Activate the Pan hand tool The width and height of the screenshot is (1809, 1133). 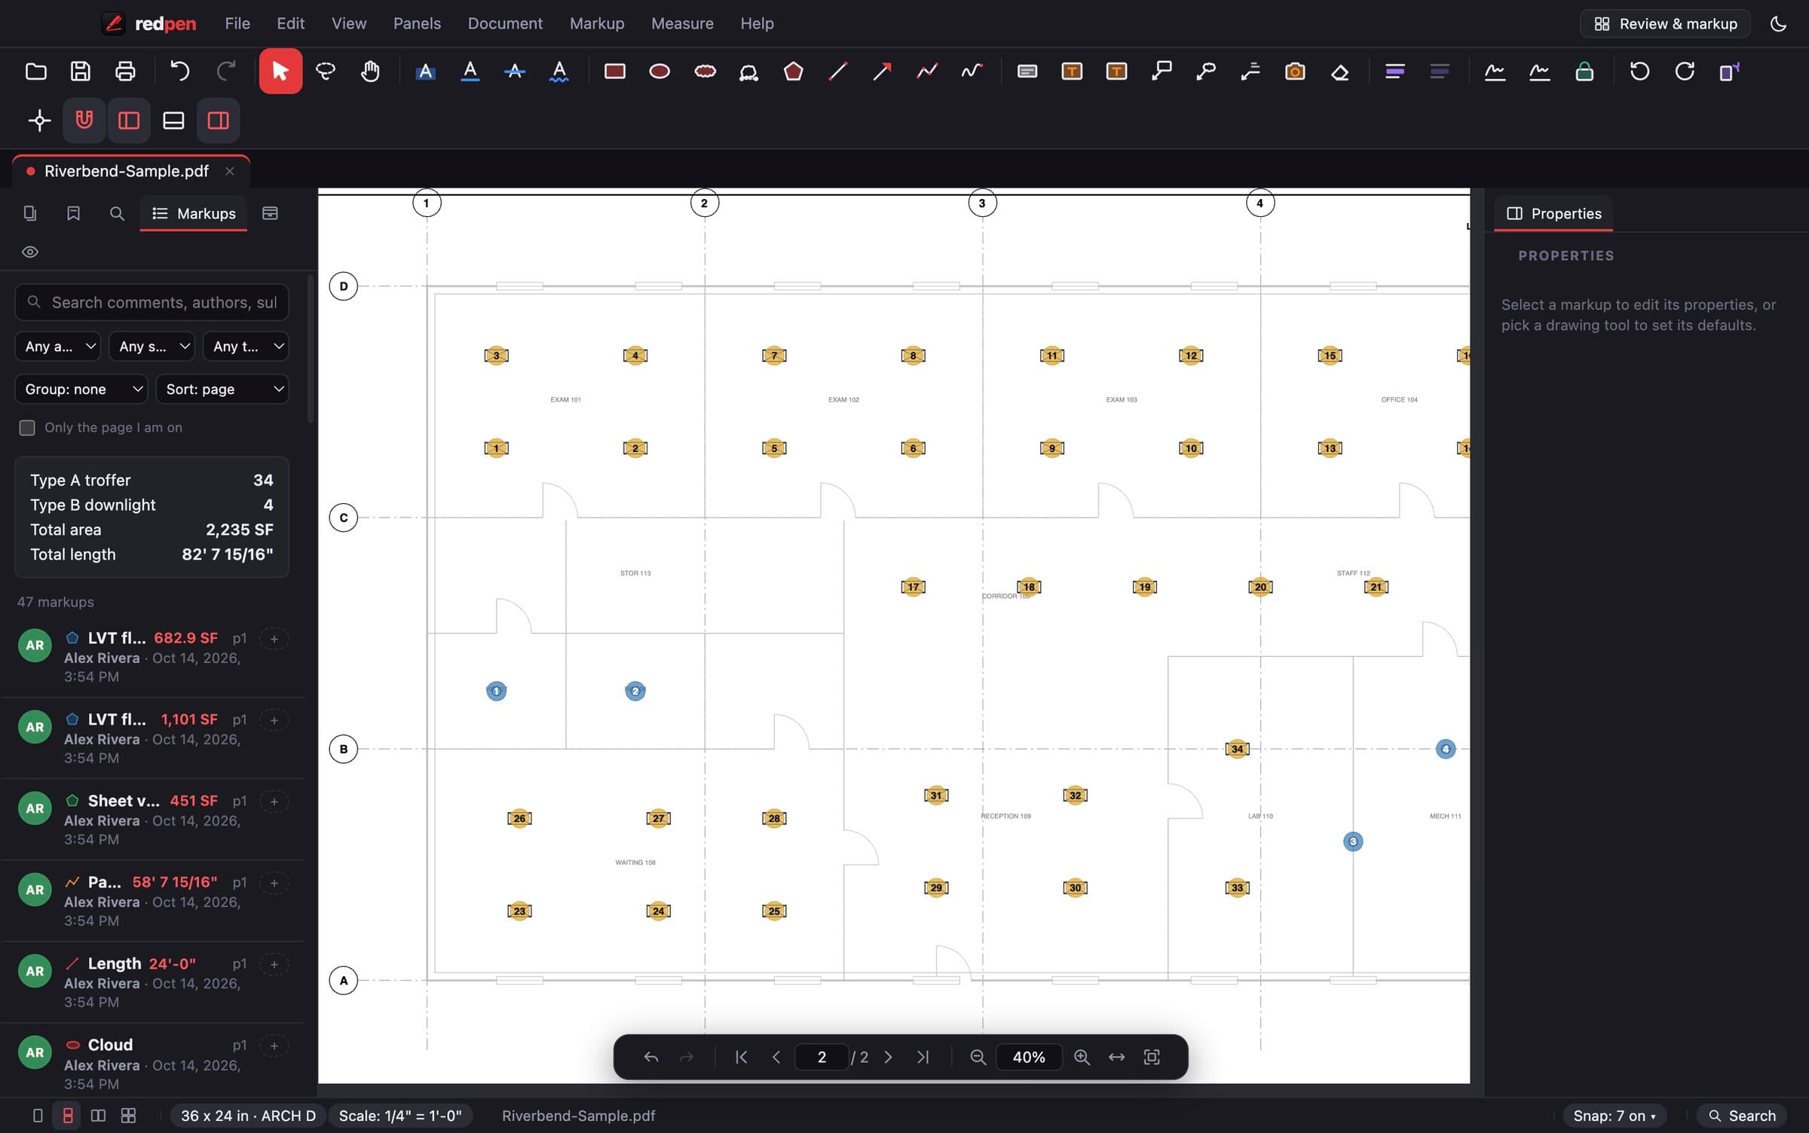click(x=370, y=72)
